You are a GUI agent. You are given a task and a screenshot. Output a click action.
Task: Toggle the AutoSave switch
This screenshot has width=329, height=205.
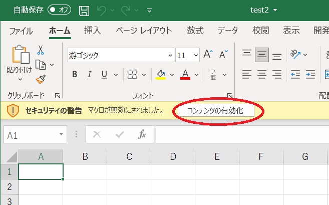(60, 10)
